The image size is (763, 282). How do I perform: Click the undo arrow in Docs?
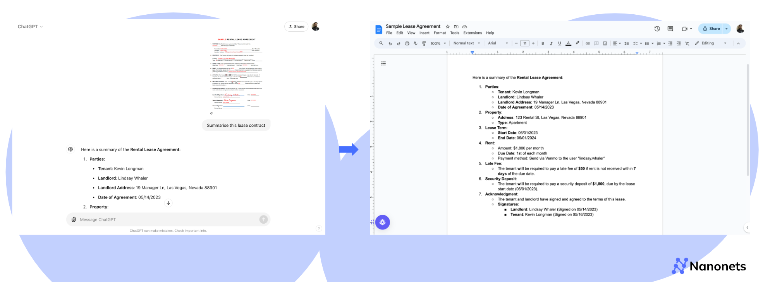tap(390, 43)
